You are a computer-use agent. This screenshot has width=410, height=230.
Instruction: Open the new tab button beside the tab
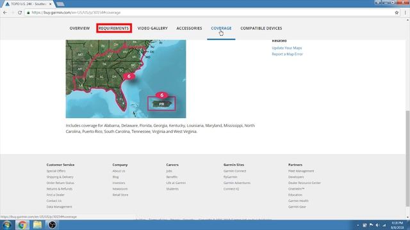click(60, 4)
